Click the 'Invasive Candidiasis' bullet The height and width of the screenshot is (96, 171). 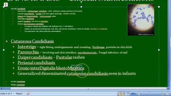pos(18,82)
